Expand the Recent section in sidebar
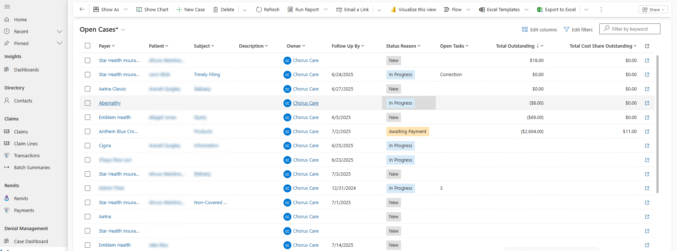 [60, 32]
